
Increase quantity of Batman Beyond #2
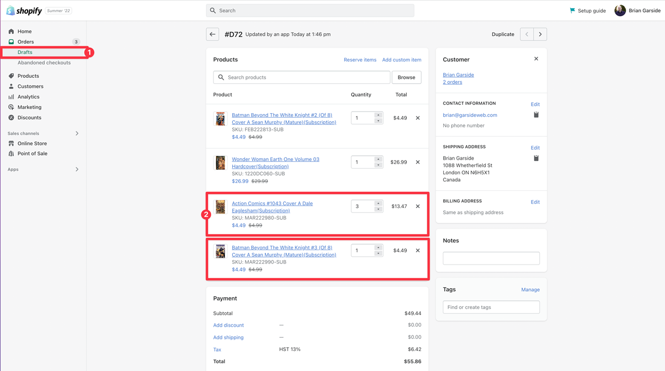378,115
